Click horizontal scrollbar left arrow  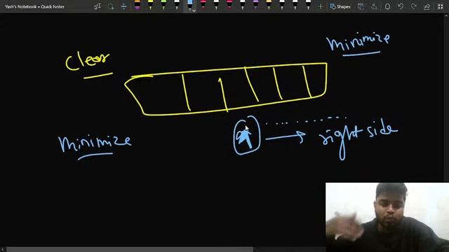(2, 249)
